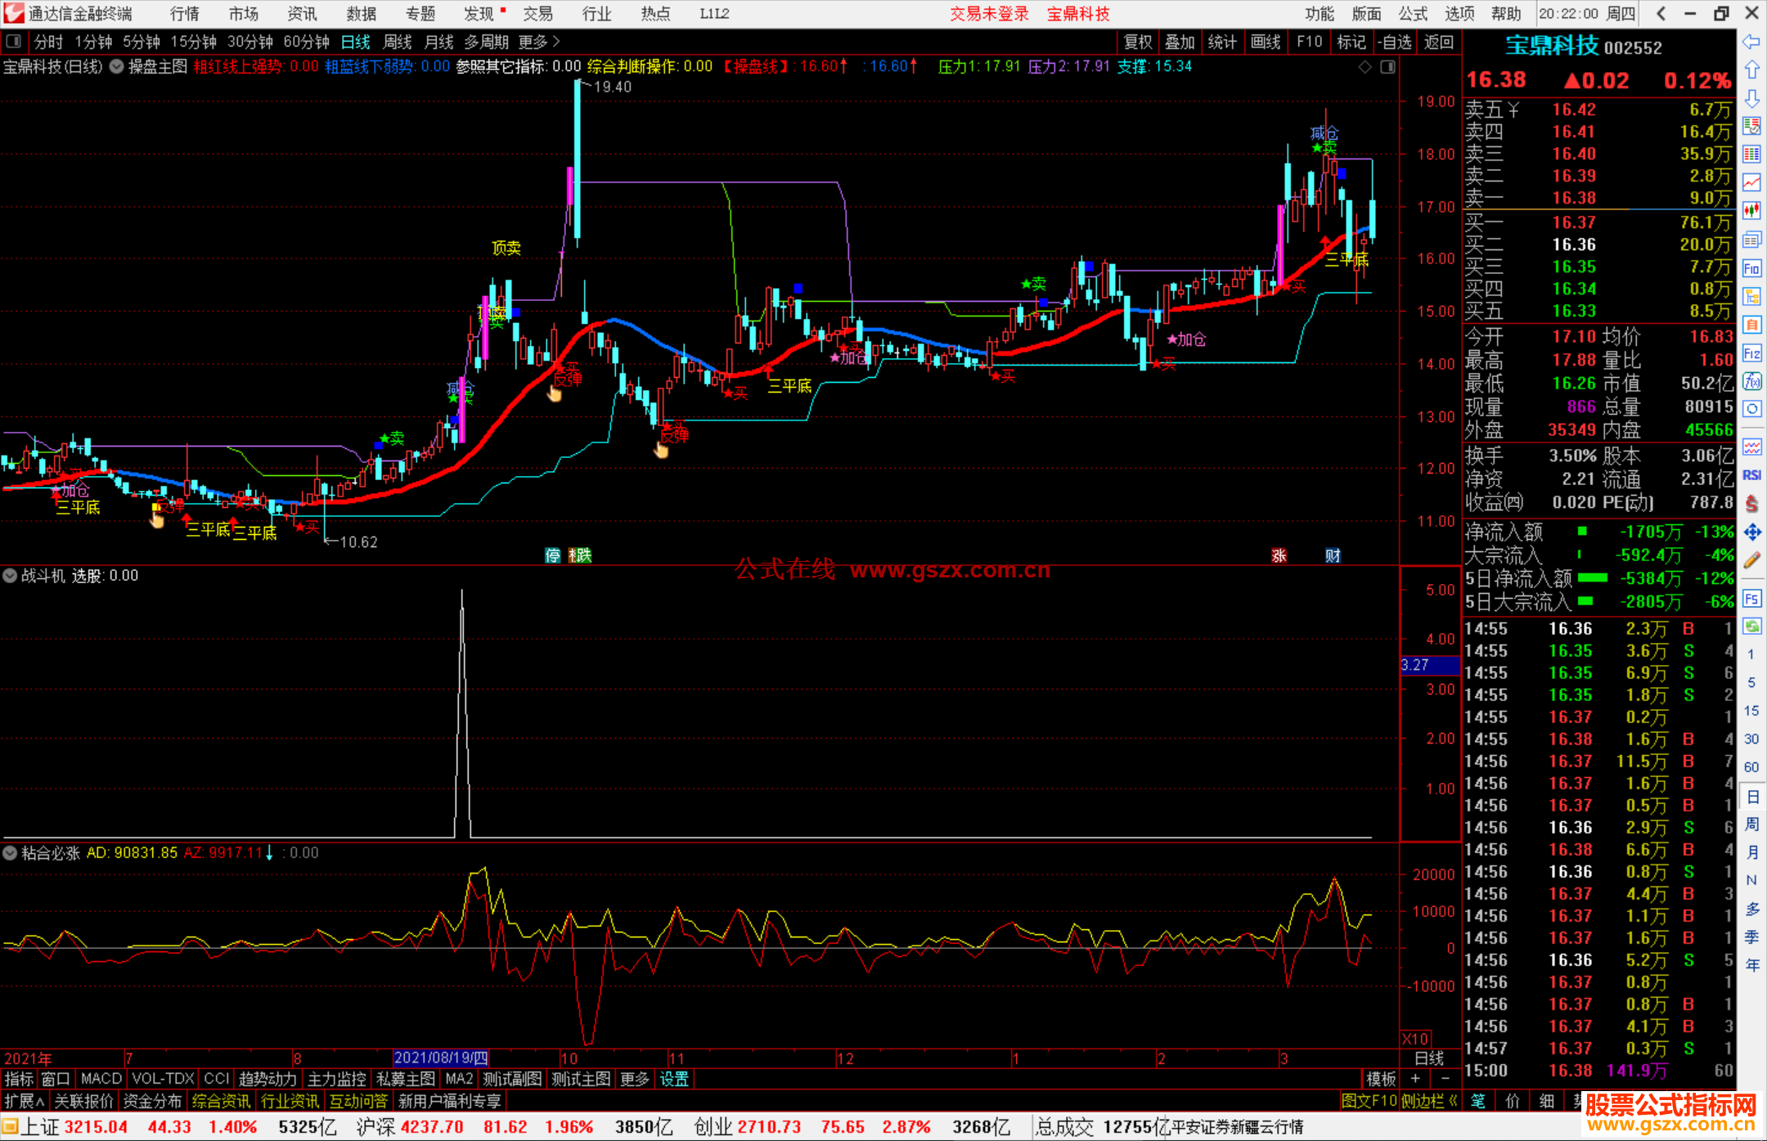The image size is (1767, 1141).
Task: Click the 画线 draw line button
Action: 1266,42
